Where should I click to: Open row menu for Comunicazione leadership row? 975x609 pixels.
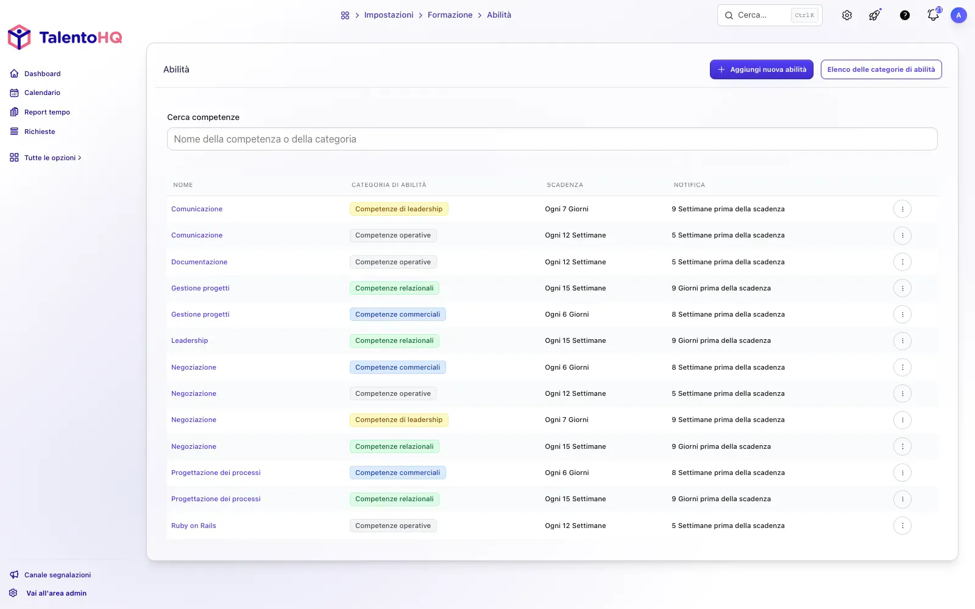pos(902,209)
